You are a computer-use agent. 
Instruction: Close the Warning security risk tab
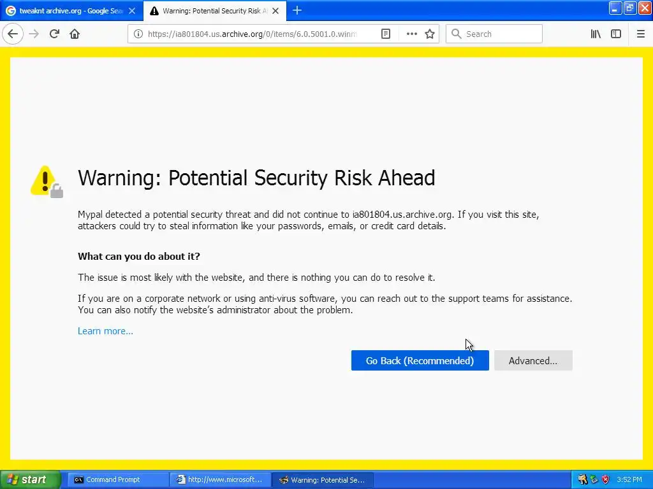click(275, 11)
